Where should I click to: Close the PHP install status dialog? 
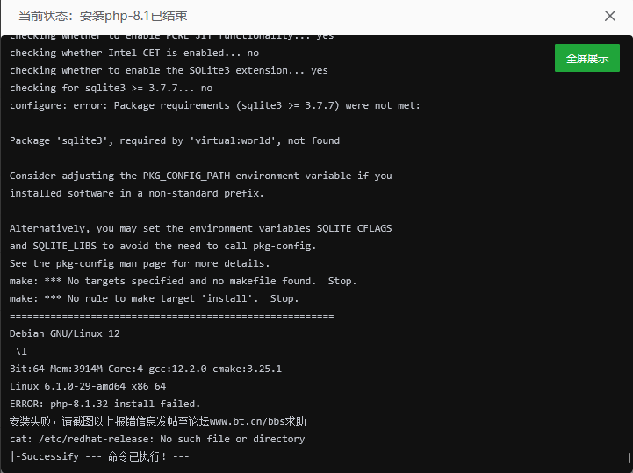coord(609,16)
